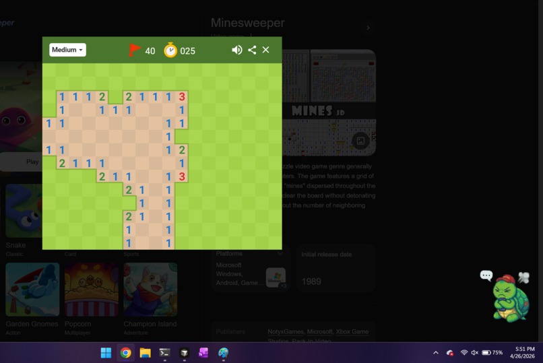
Task: Switch to Google Chrome in taskbar
Action: coord(126,353)
